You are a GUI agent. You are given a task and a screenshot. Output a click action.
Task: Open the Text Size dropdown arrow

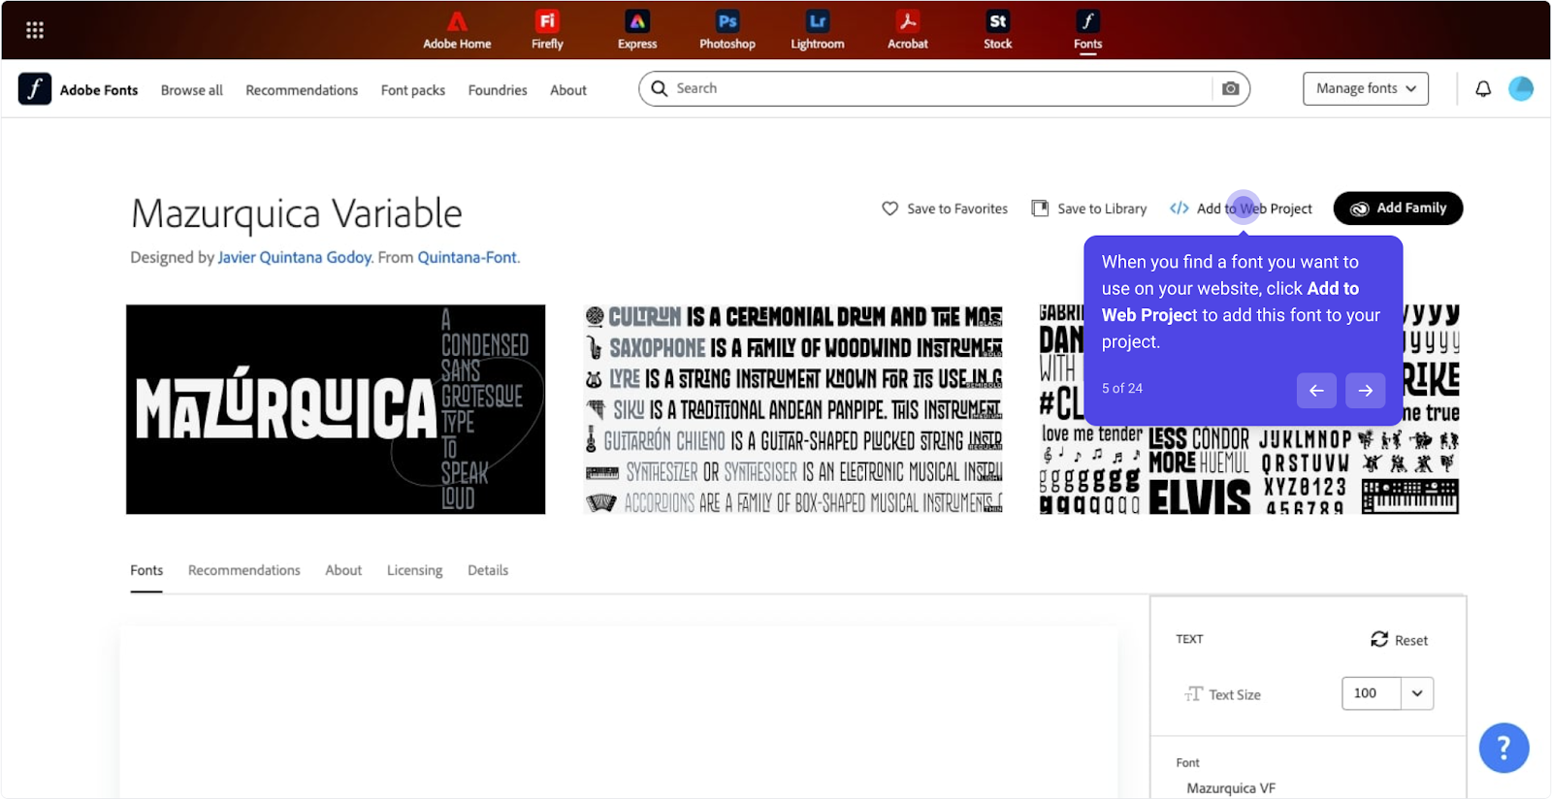1417,693
